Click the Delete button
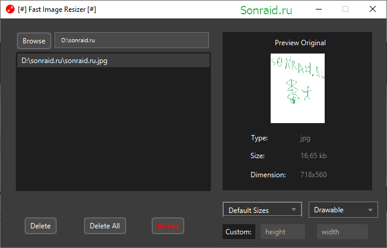The width and height of the screenshot is (387, 248). click(x=40, y=226)
